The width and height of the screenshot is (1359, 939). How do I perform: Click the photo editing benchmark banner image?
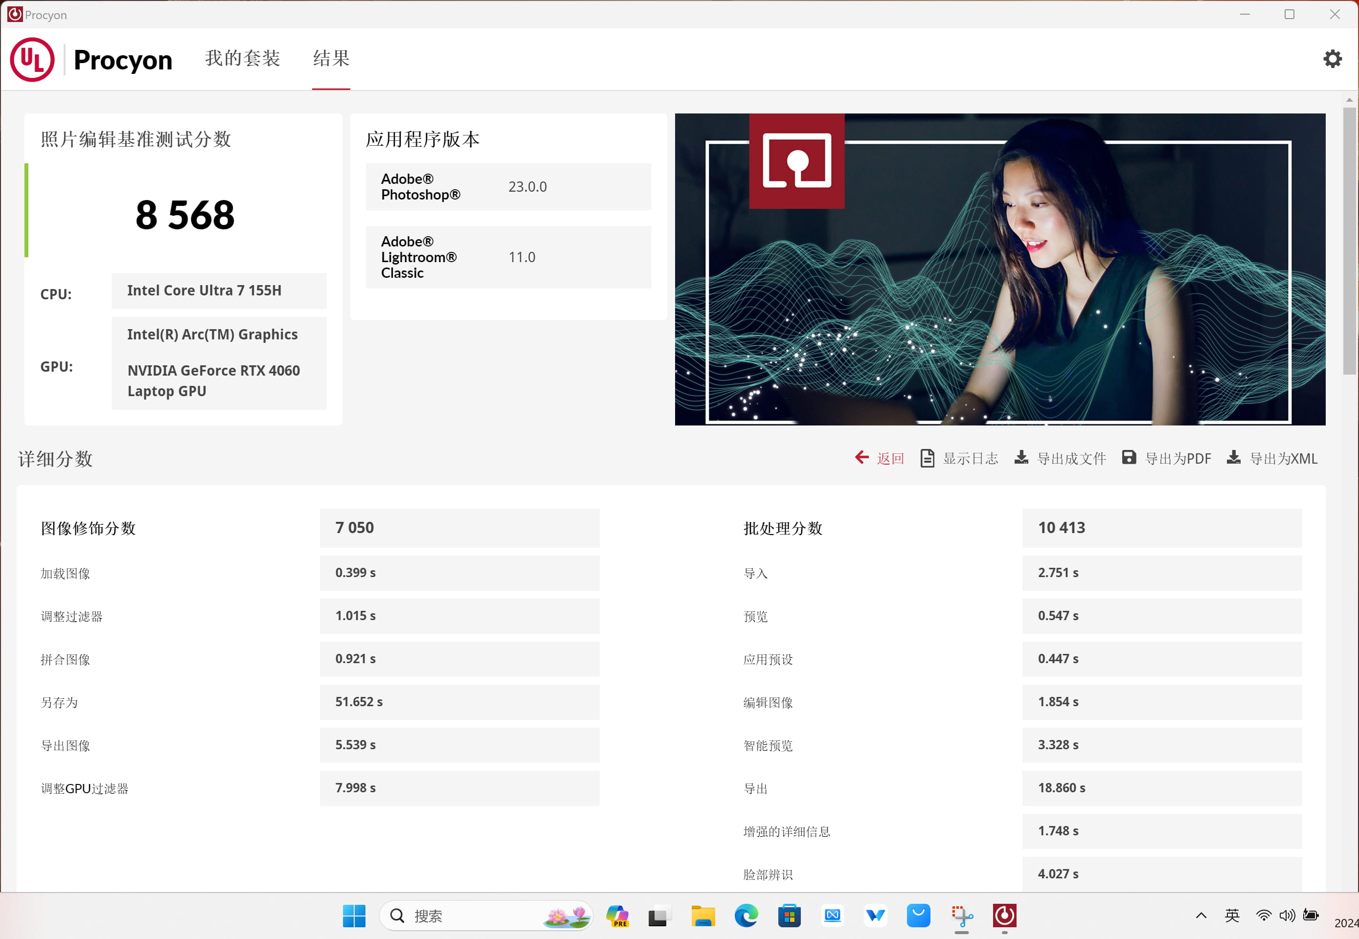999,269
